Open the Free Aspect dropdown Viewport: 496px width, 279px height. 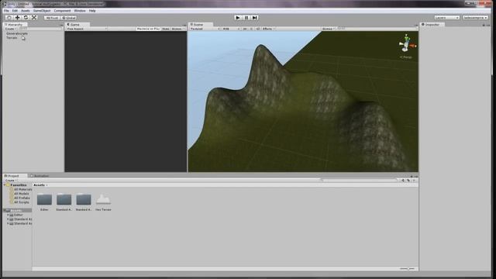86,29
